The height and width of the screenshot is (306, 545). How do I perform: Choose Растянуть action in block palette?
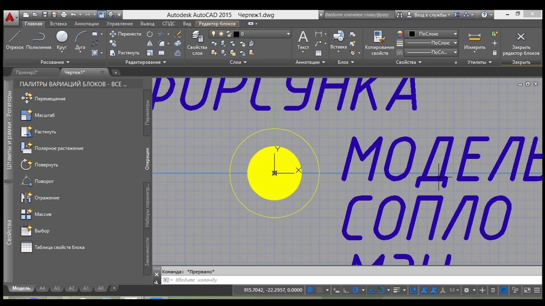click(39, 132)
